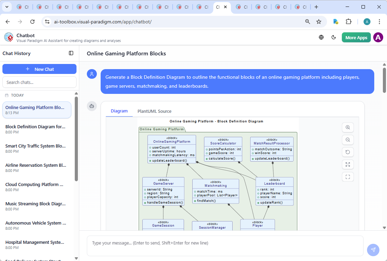Reset the diagram view rotation icon
The height and width of the screenshot is (261, 387).
point(348,152)
